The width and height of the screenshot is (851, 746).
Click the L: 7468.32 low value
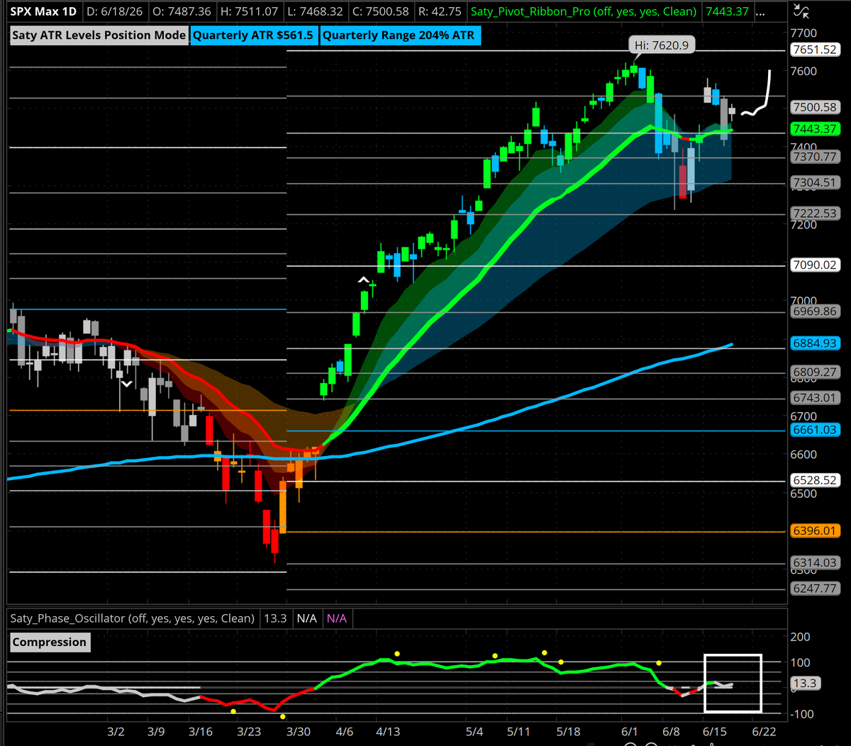(314, 12)
